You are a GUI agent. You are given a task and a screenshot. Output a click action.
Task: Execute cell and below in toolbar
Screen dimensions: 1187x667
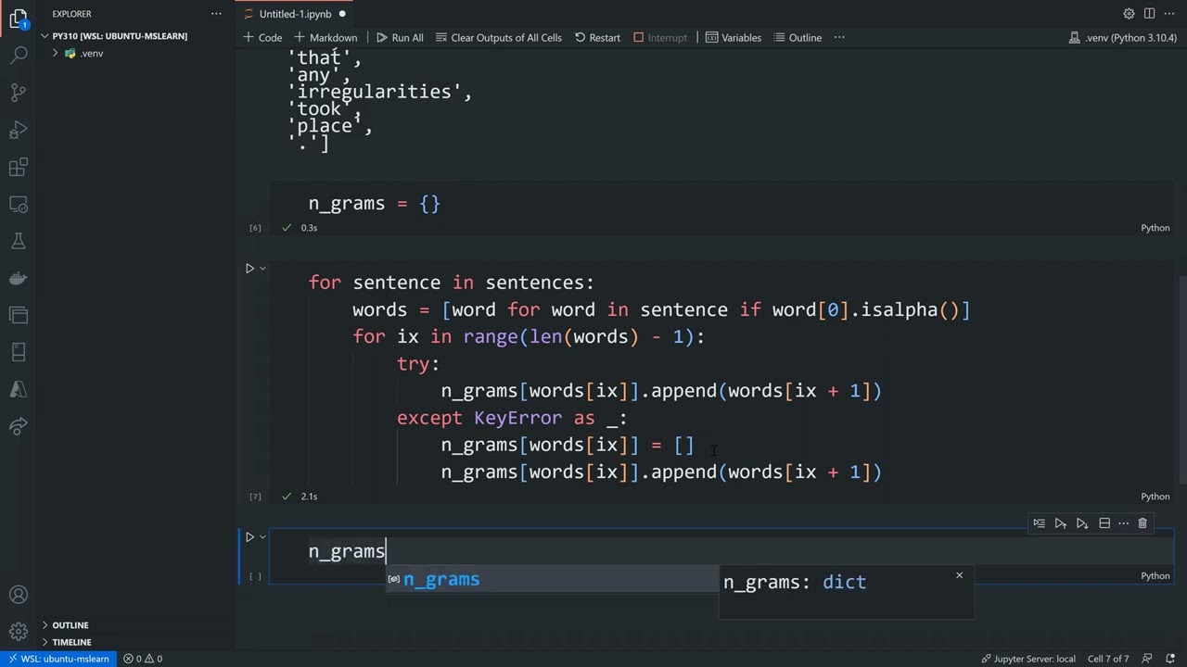pos(1082,523)
